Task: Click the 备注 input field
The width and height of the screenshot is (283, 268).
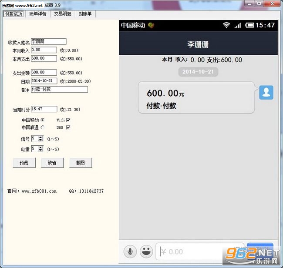Action: click(x=59, y=90)
